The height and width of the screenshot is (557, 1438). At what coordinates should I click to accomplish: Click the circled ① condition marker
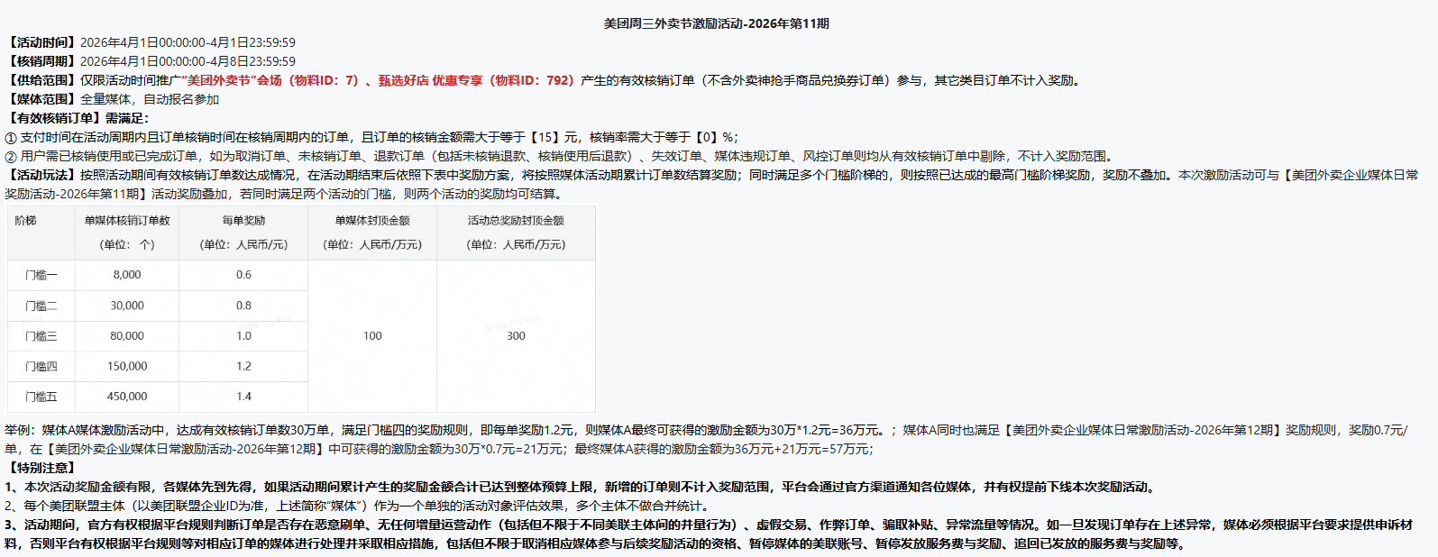pyautogui.click(x=11, y=138)
